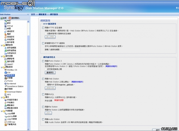Screen dimensions: 179x131
Task: Open the 電源 power settings item
Action: [8, 34]
